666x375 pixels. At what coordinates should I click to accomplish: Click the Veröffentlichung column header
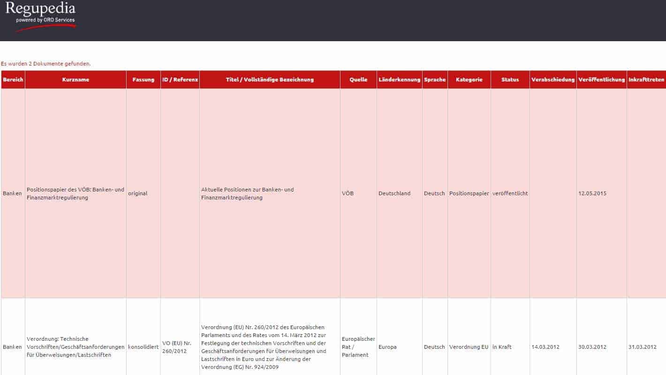tap(602, 80)
